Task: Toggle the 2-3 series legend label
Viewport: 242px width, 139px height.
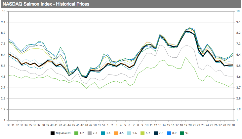Action: pos(95,133)
